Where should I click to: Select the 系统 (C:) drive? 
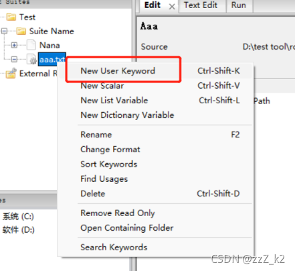18,217
